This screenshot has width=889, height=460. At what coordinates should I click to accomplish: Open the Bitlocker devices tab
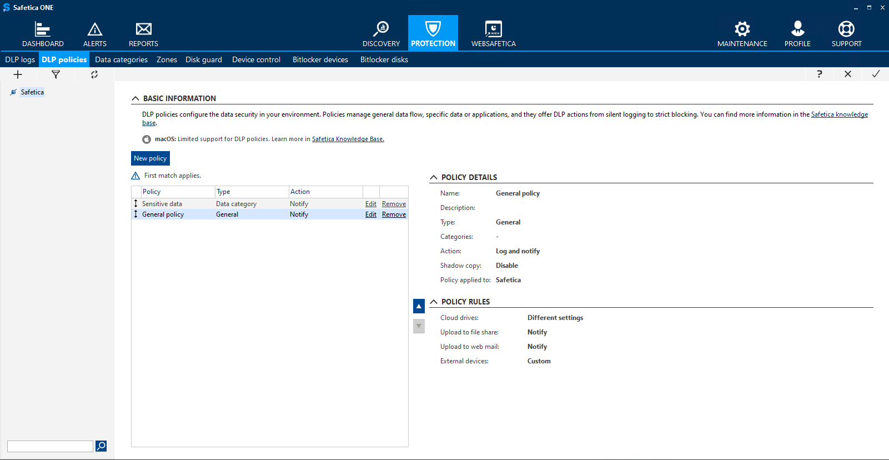click(320, 59)
